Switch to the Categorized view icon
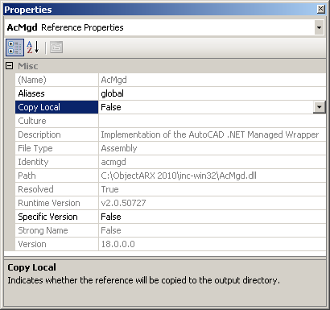330x310 pixels. (14, 48)
